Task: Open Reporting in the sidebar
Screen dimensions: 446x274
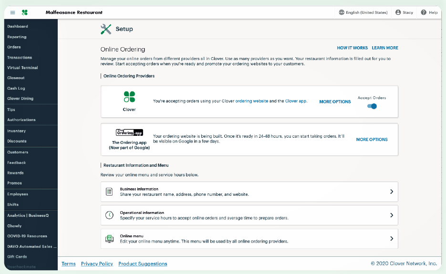Action: 17,37
